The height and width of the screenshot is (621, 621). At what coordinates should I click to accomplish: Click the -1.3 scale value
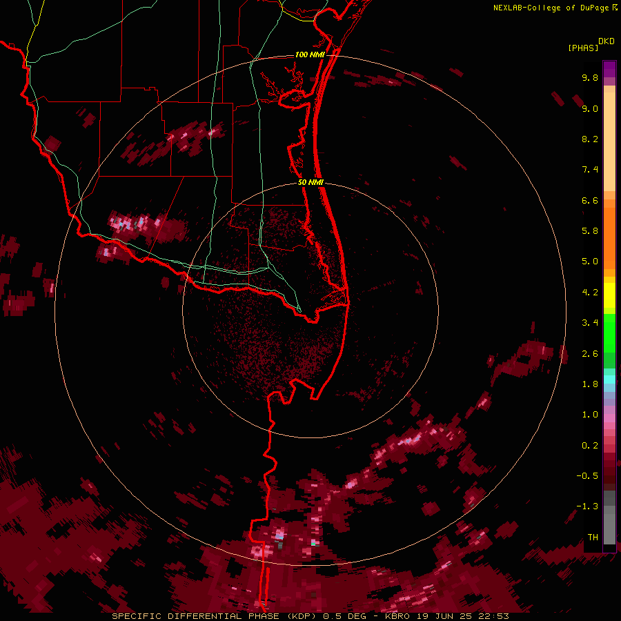coord(587,506)
